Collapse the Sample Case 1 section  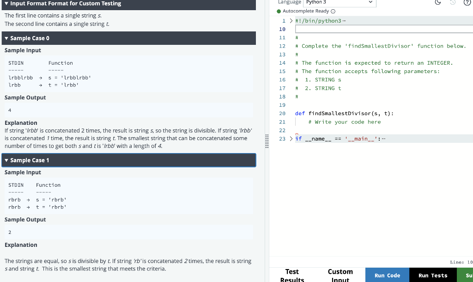tap(6, 160)
